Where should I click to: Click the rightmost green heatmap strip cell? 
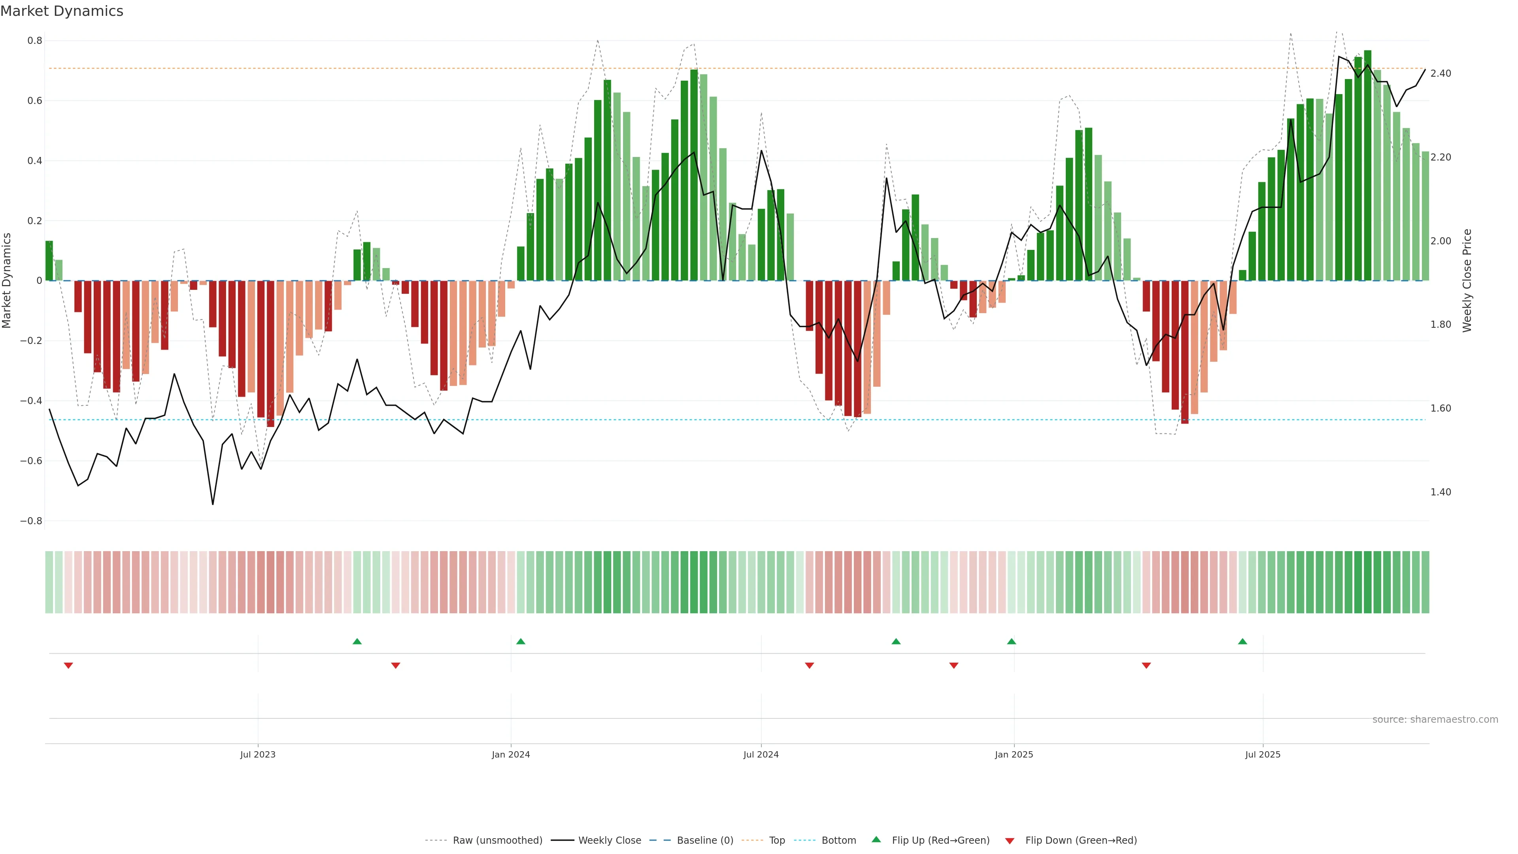pos(1425,582)
